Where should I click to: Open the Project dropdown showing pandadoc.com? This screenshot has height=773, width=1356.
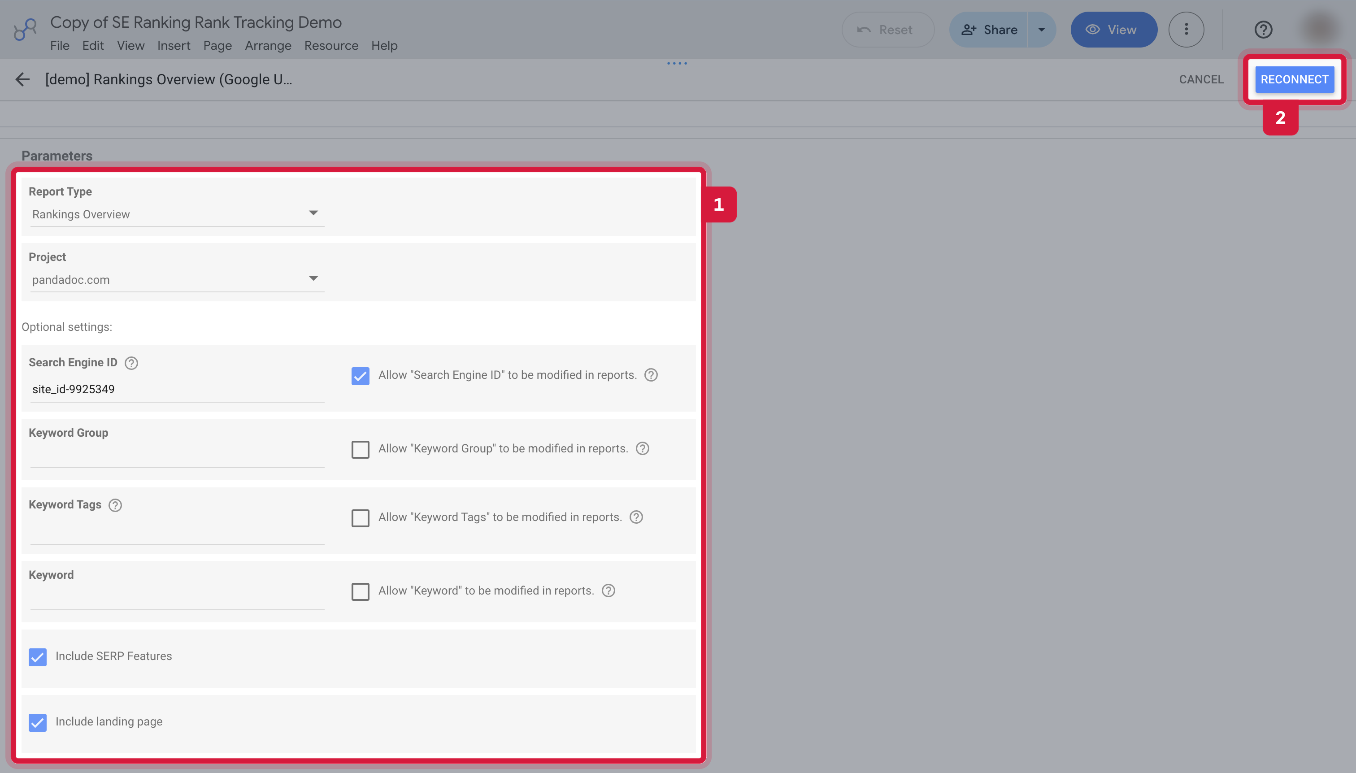(177, 279)
